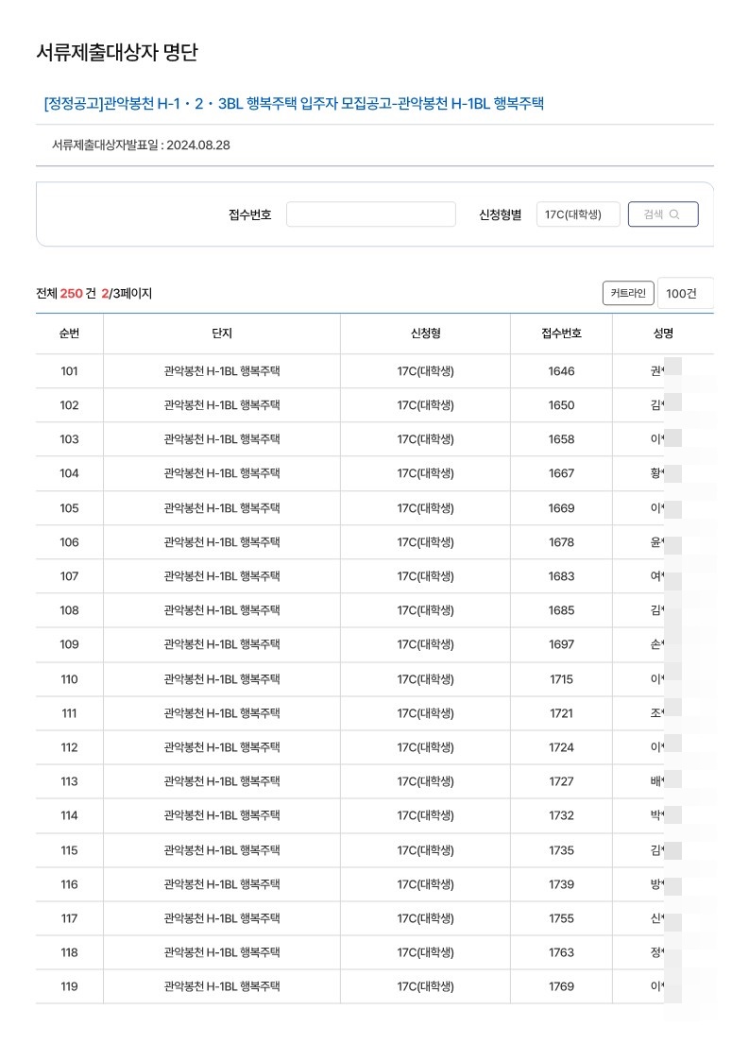Click the magnifier search icon
Viewport: 749px width, 1061px height.
tap(676, 214)
